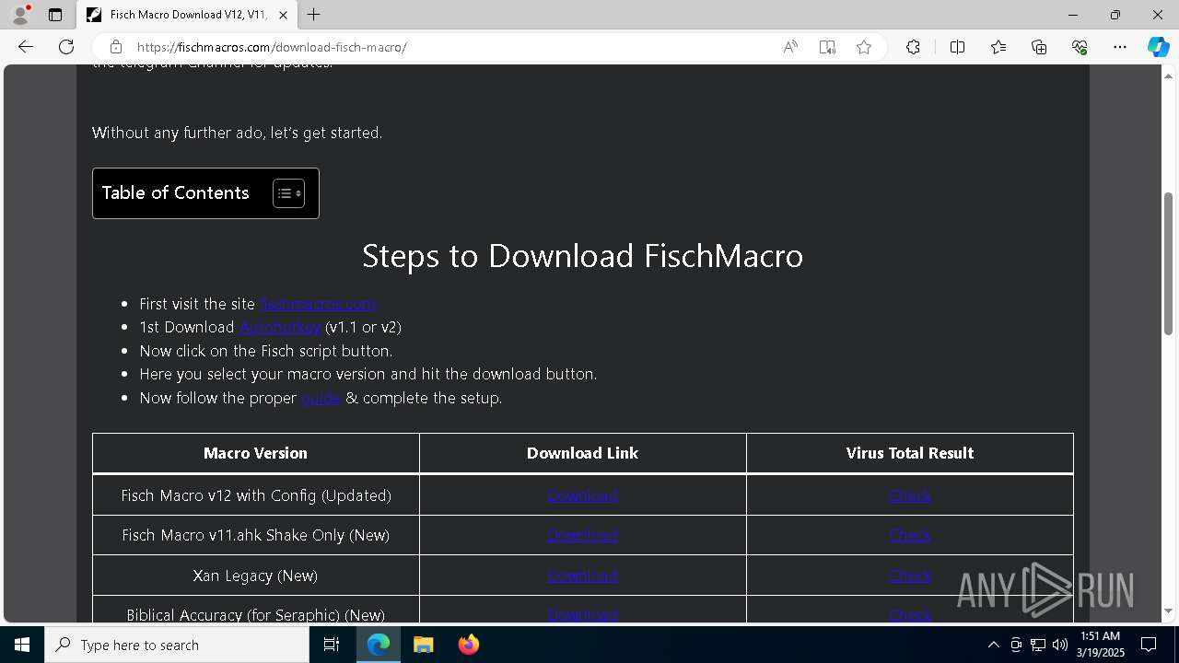
Task: Open the Favorites list icon
Action: (x=998, y=47)
